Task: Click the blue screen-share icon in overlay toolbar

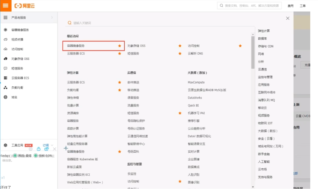Action: click(47, 149)
